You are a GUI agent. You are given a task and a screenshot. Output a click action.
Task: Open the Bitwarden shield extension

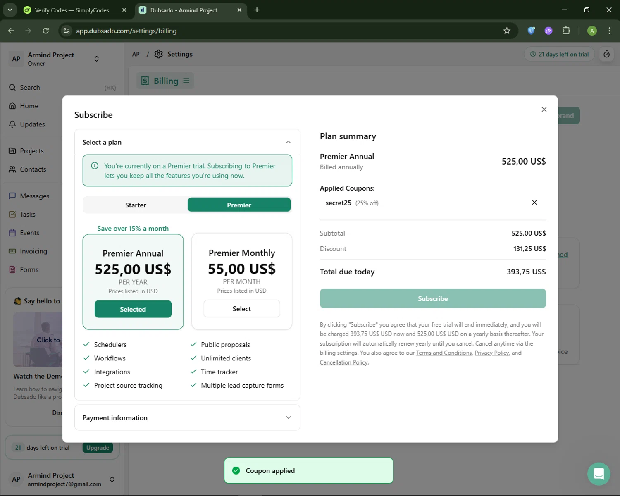pyautogui.click(x=531, y=31)
